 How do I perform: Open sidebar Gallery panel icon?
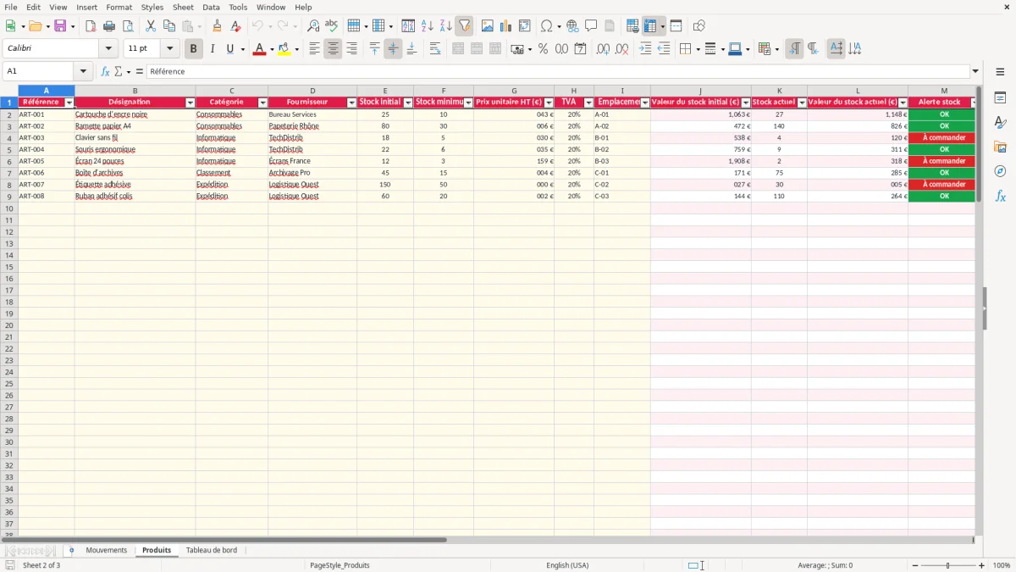1001,147
